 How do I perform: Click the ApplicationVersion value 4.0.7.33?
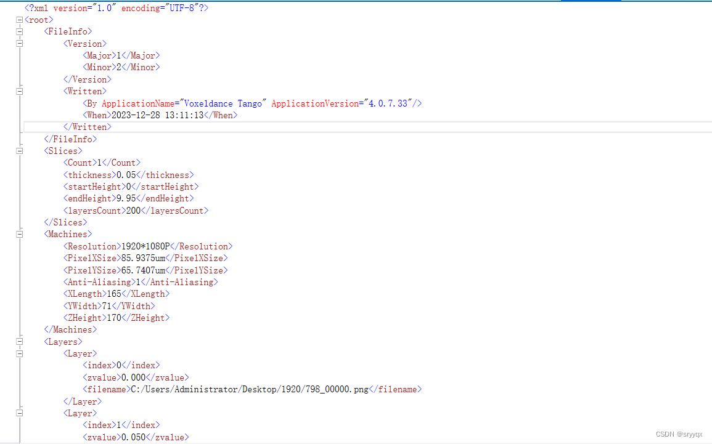[x=388, y=103]
